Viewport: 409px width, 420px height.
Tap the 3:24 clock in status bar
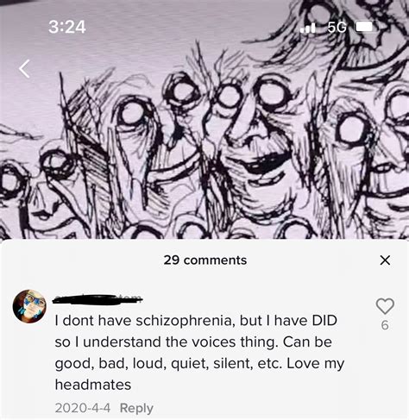tap(67, 27)
